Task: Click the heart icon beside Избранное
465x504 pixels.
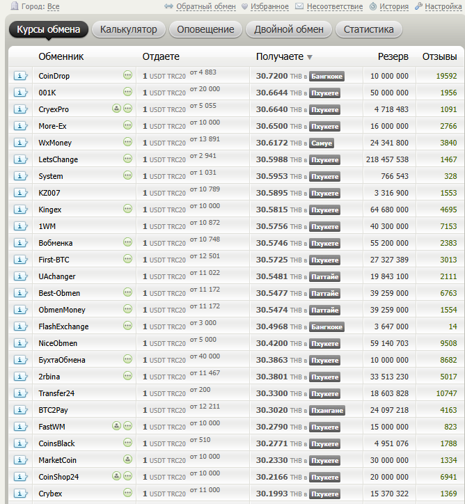Action: [x=244, y=6]
